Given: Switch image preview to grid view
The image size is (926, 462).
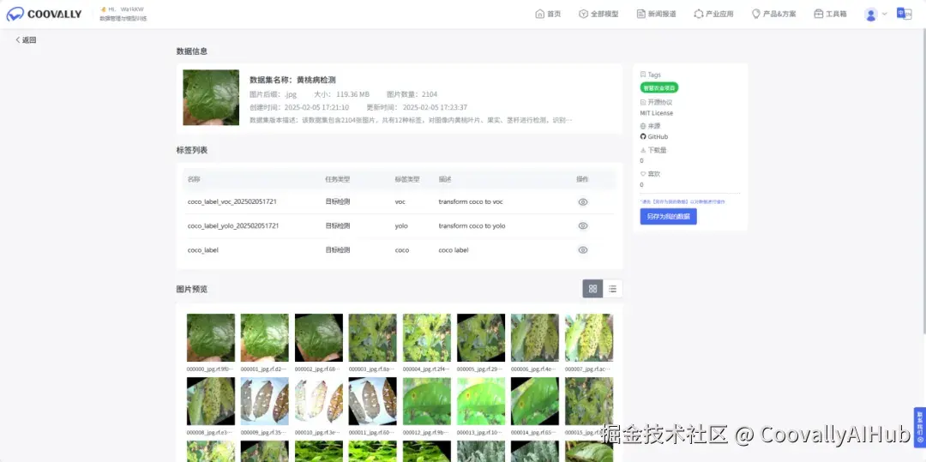Looking at the screenshot, I should pos(593,289).
